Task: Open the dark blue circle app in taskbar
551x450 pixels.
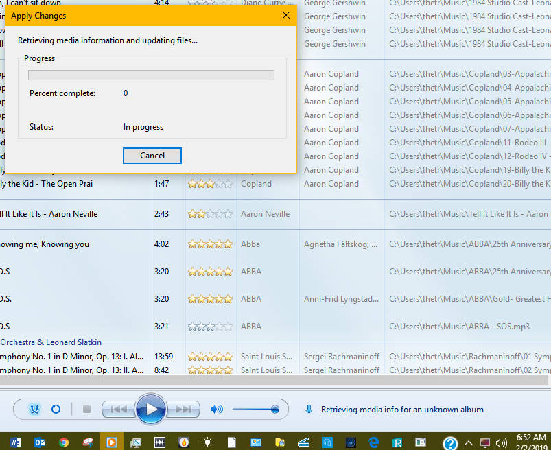Action: click(351, 442)
